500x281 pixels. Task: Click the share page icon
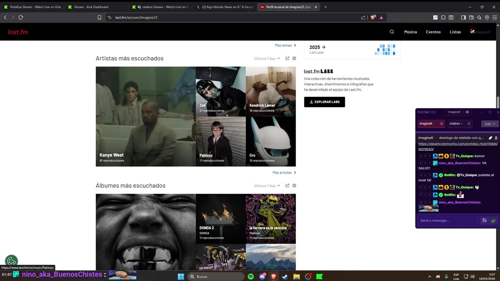click(363, 18)
